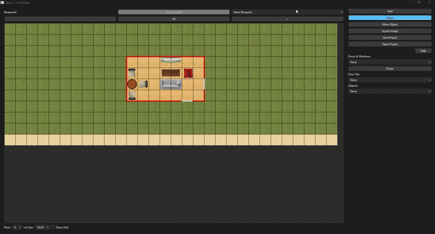Viewport: 435px width, 234px height.
Task: Expand the Objects dropdown
Action: point(390,91)
